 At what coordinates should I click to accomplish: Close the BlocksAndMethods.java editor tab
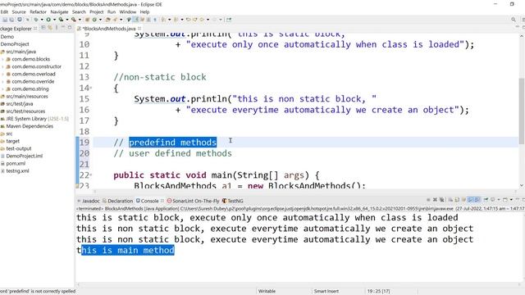pyautogui.click(x=139, y=29)
